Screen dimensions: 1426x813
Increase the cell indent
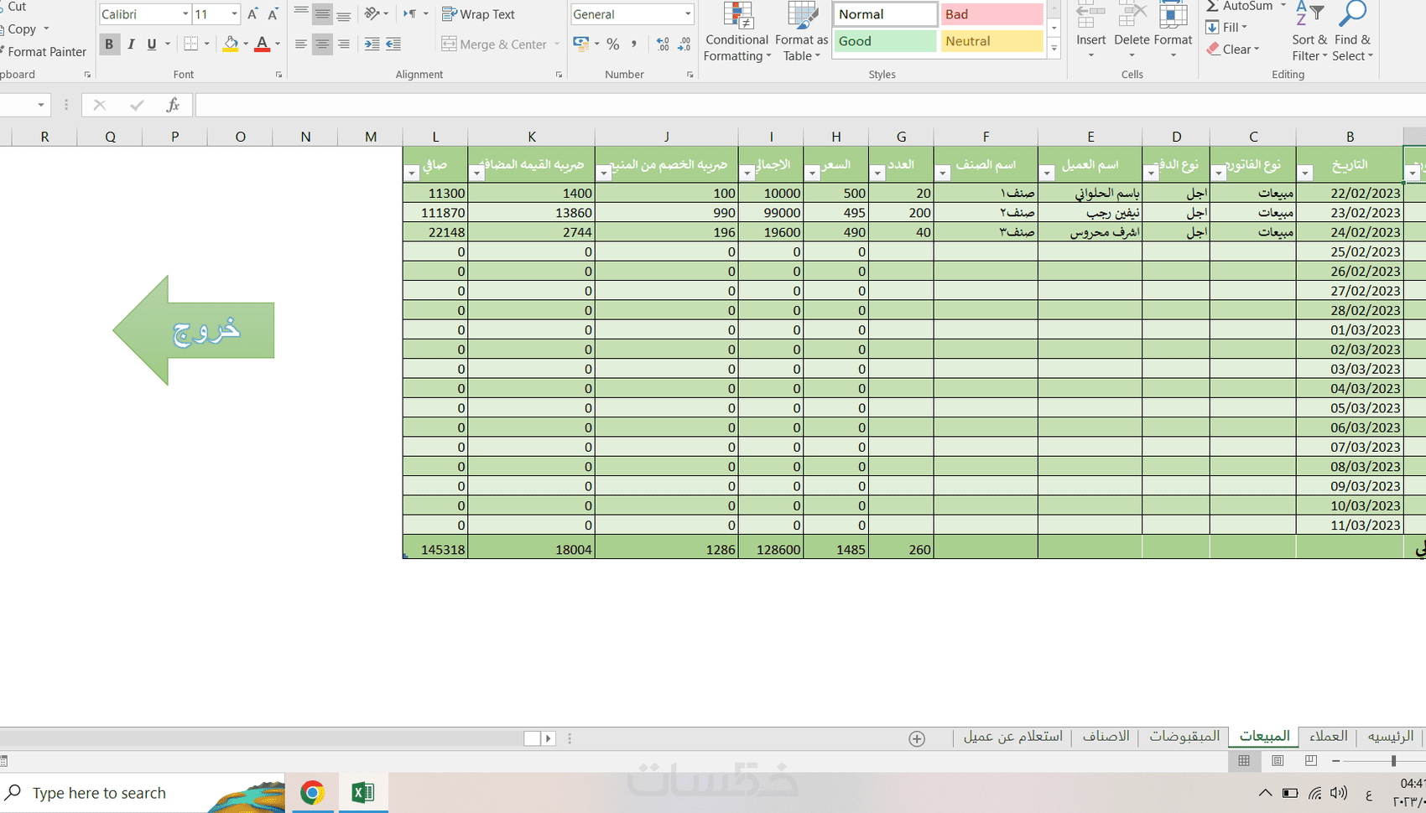(x=393, y=44)
